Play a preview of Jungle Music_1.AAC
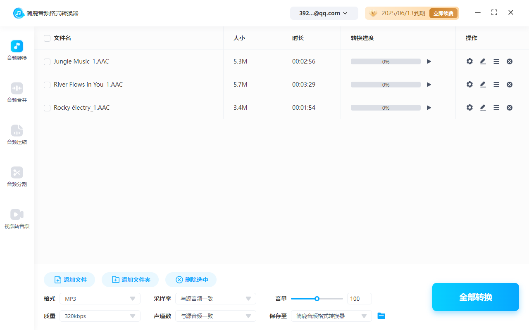 [x=429, y=61]
